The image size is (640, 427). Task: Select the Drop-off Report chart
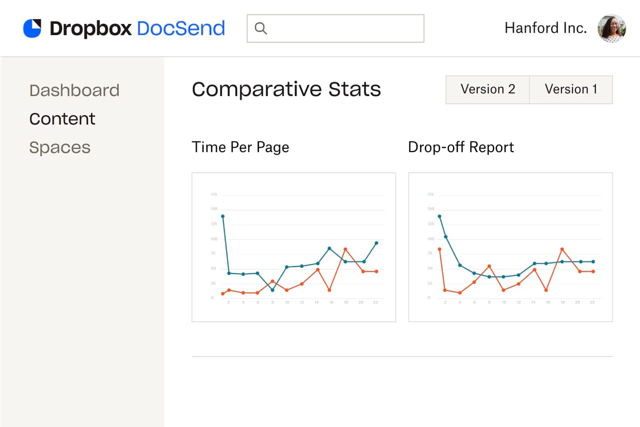point(510,247)
